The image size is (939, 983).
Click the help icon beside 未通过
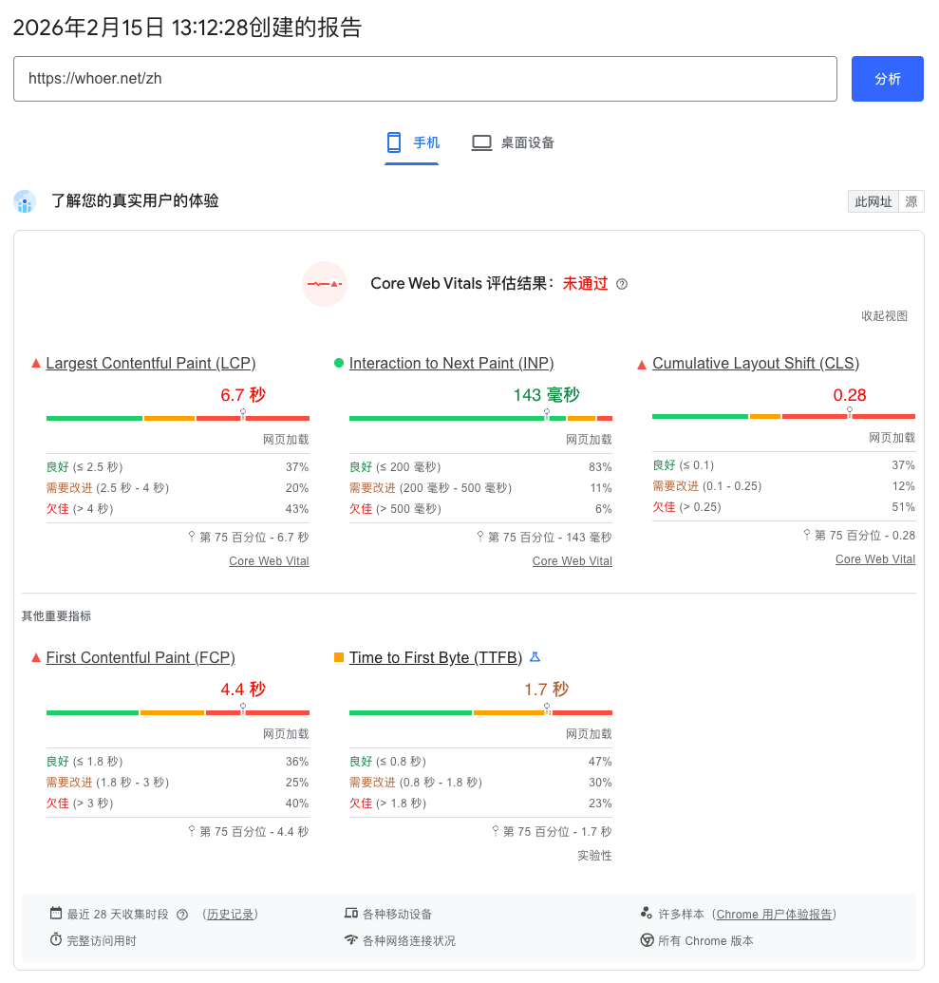[622, 284]
